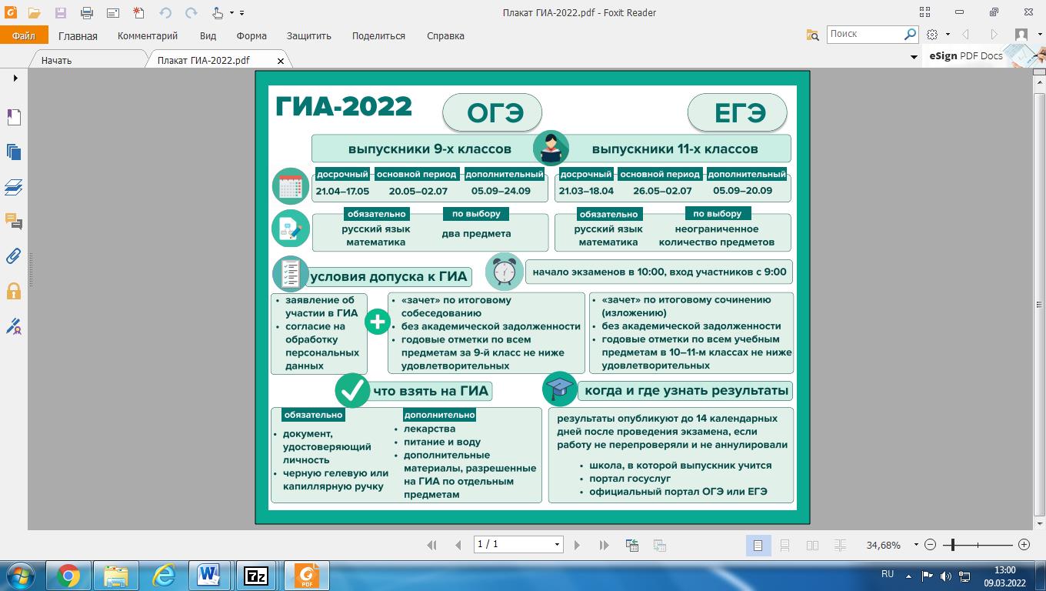Show the Layers panel in sidebar
Image resolution: width=1046 pixels, height=591 pixels.
14,187
